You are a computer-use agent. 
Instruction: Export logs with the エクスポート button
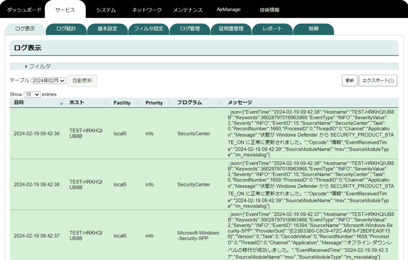coord(375,80)
